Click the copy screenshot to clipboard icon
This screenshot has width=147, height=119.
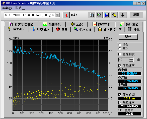(99, 15)
